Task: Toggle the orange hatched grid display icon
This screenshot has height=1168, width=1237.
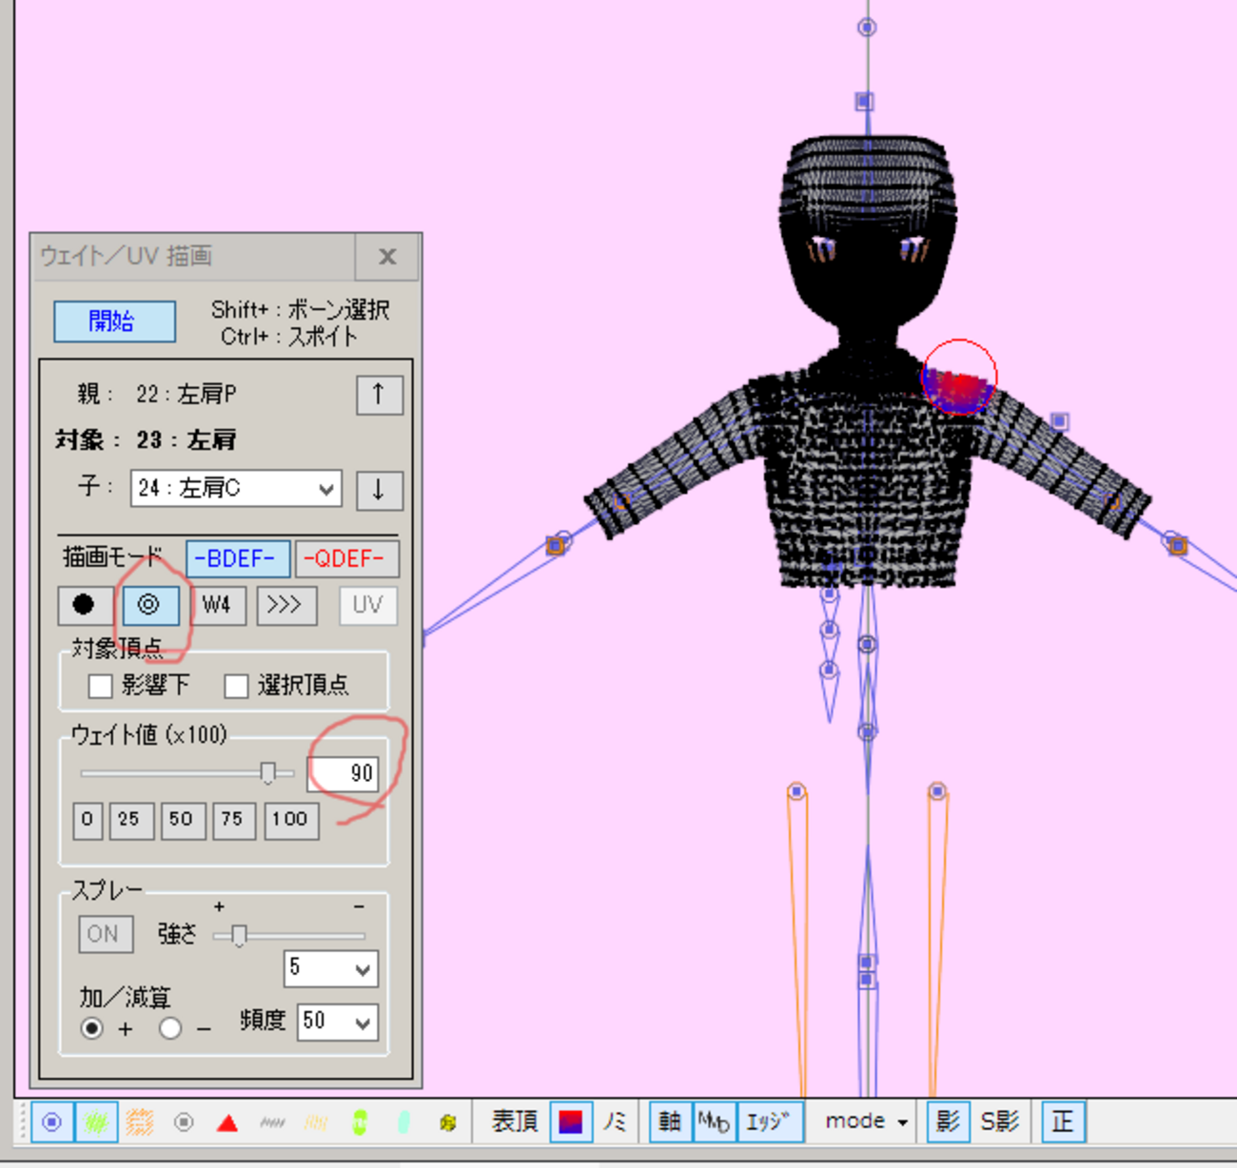Action: tap(140, 1122)
